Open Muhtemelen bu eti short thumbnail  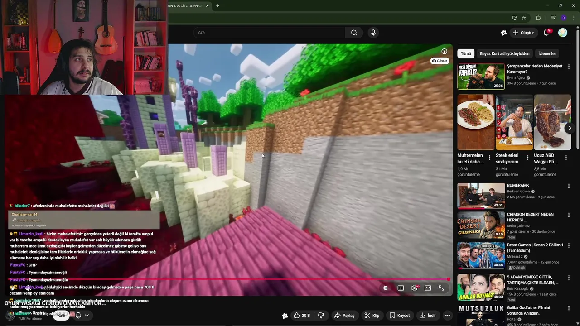[x=476, y=122]
